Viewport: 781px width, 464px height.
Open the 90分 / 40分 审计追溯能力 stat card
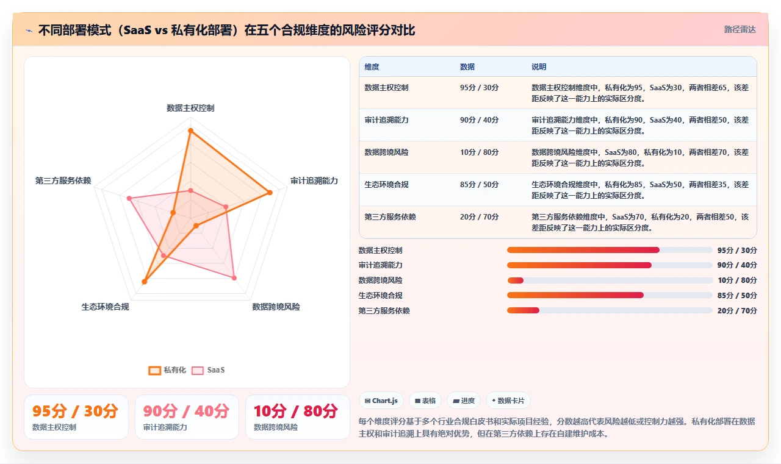click(187, 417)
